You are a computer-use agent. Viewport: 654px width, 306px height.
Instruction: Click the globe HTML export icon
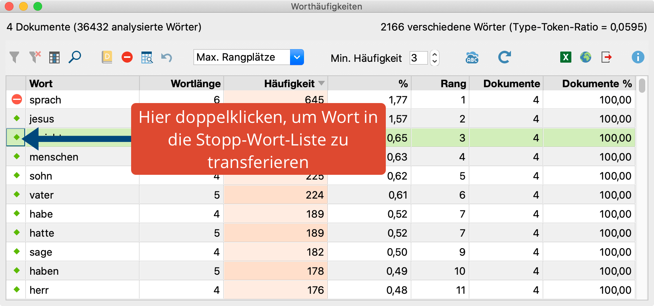pyautogui.click(x=586, y=57)
